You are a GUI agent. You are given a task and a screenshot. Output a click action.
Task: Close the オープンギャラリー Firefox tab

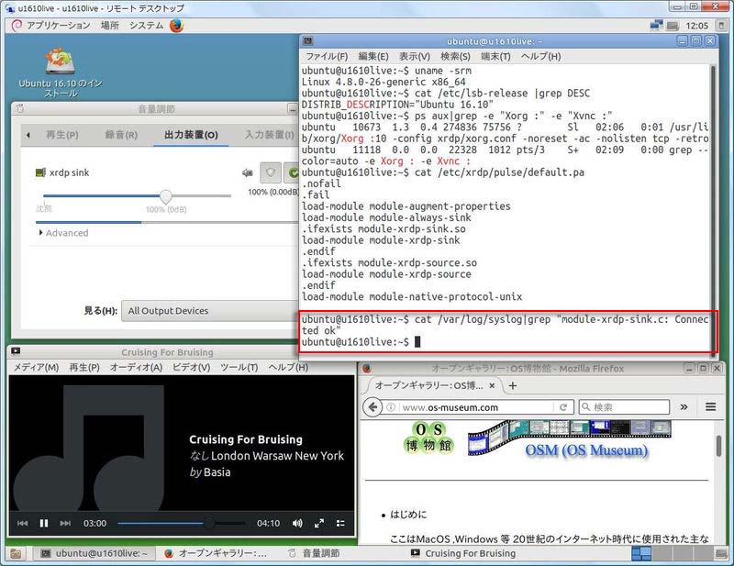click(492, 386)
